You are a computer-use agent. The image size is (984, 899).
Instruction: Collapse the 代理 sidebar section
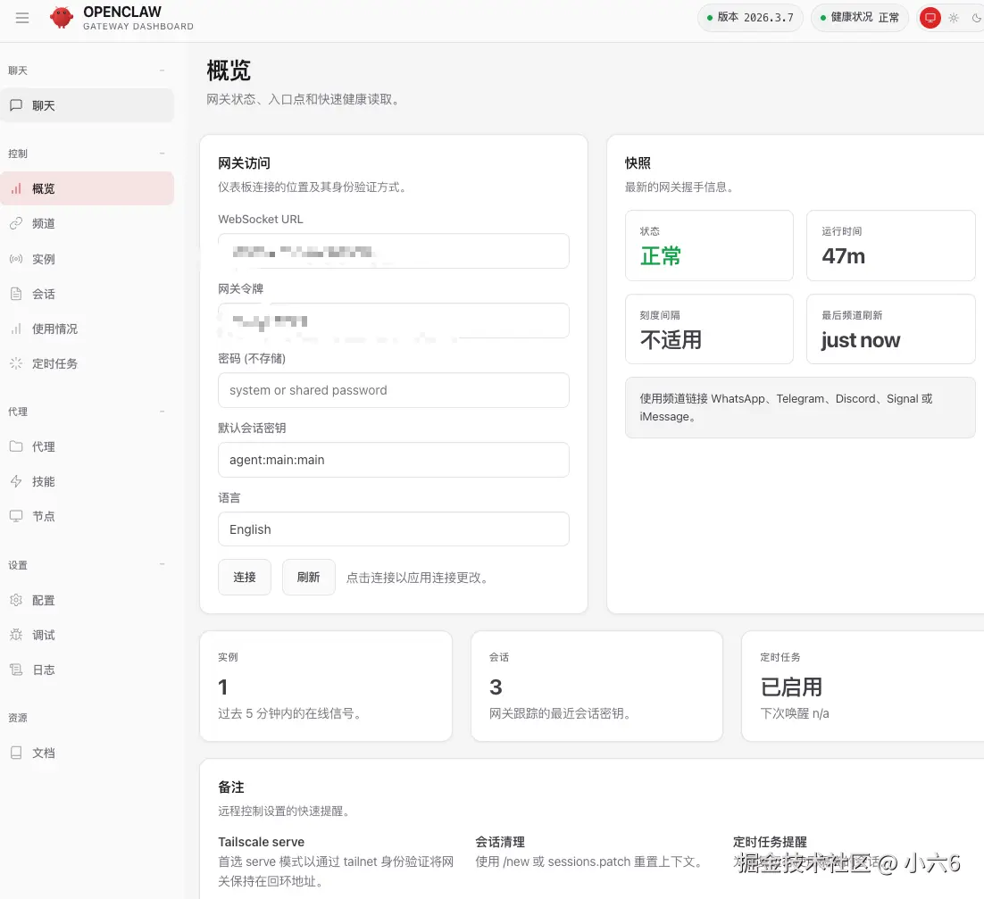(162, 412)
